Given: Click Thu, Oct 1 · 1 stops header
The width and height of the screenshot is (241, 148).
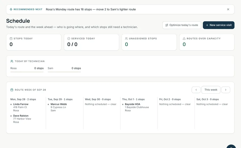Looking at the screenshot, I should 133,99.
